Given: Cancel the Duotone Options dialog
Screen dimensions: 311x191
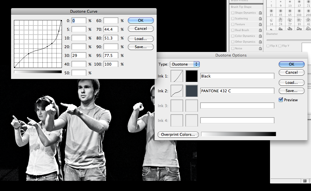Looking at the screenshot, I should point(292,72).
